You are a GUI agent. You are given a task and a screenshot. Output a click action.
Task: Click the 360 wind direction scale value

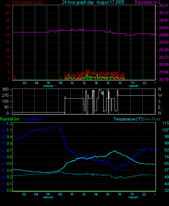tap(5, 89)
